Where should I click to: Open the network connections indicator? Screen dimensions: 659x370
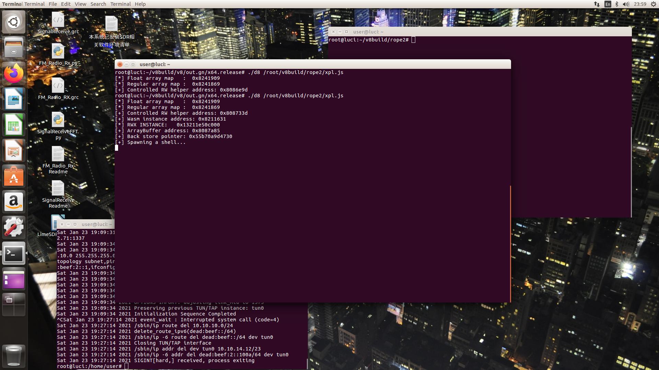pyautogui.click(x=597, y=4)
